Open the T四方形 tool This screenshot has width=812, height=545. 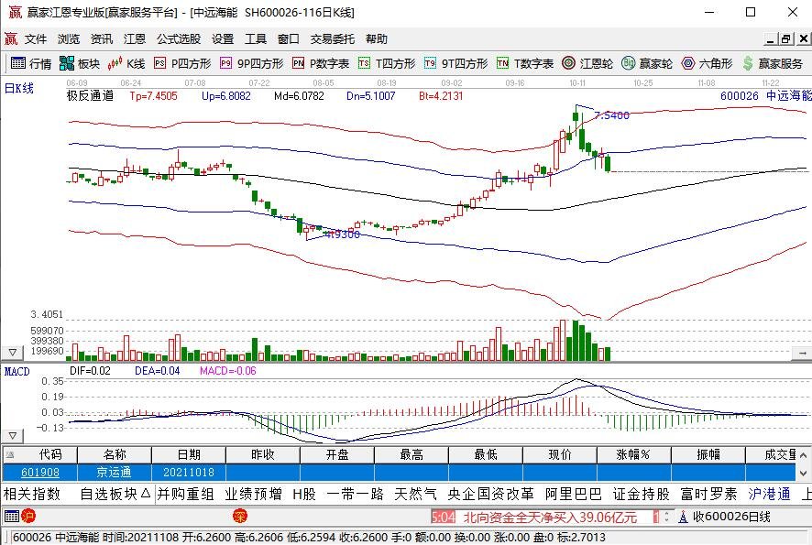pos(387,64)
